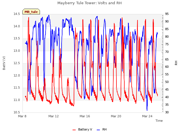Click the 65 RH tick label

tap(167, 59)
